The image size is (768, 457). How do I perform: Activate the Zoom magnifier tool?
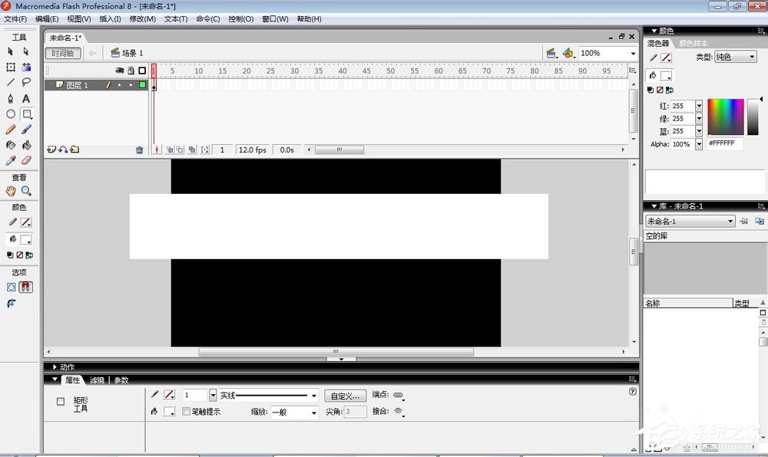coord(26,191)
